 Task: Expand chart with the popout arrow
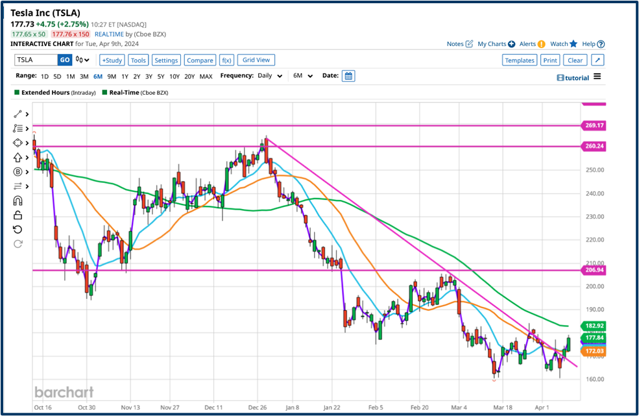point(598,60)
